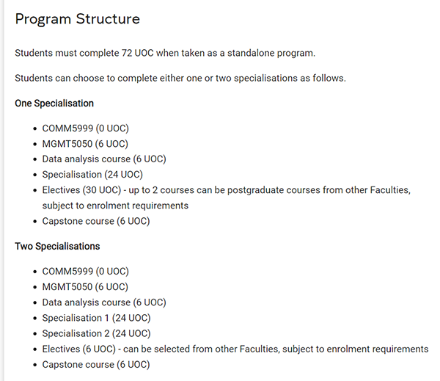The height and width of the screenshot is (381, 440).
Task: Click COMM5999 (0 UOC) under Two Specialisations
Action: point(85,271)
